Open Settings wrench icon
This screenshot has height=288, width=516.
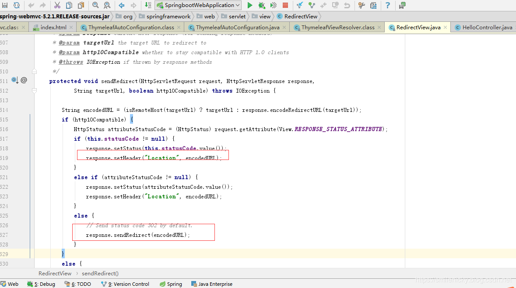click(362, 5)
